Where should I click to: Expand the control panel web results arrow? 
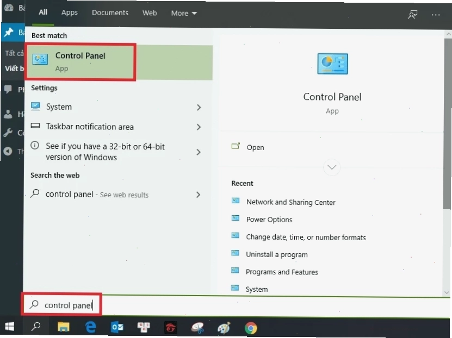click(x=199, y=195)
